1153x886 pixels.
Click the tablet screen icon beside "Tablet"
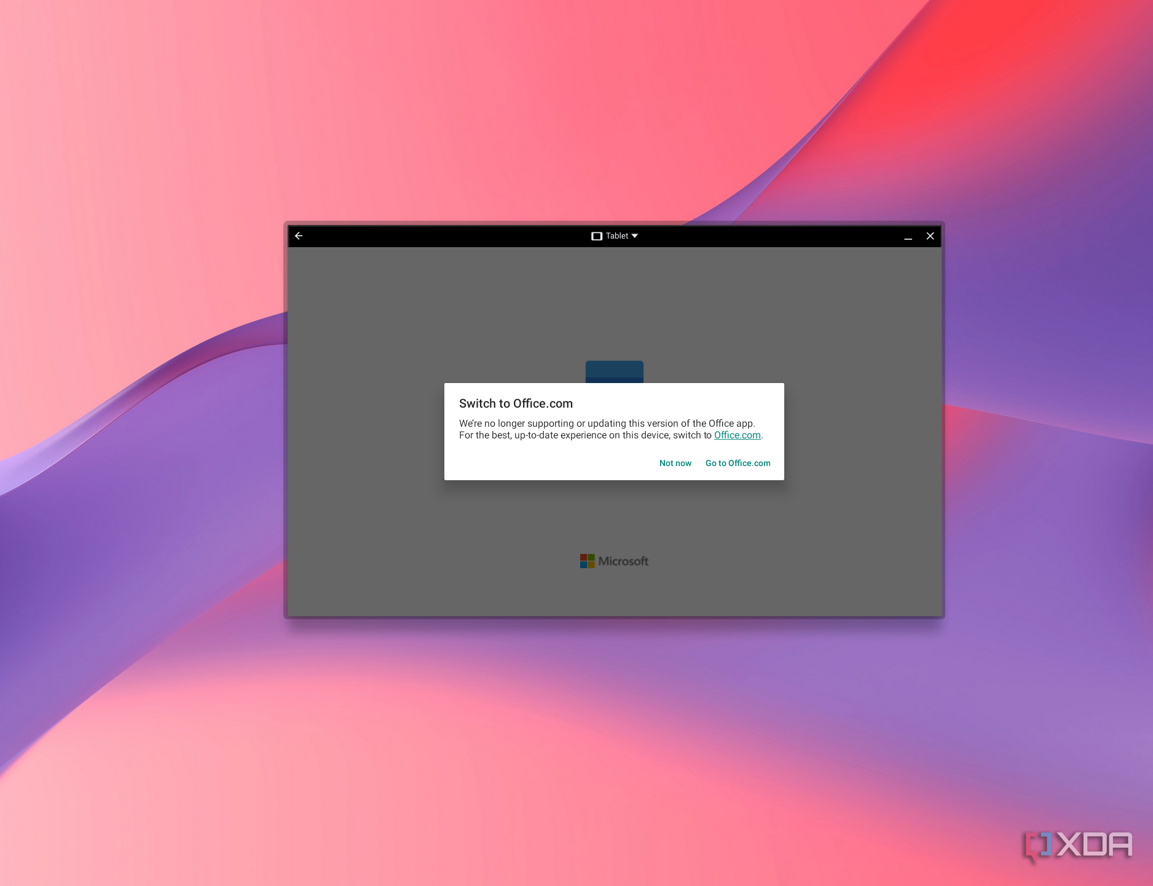(596, 235)
